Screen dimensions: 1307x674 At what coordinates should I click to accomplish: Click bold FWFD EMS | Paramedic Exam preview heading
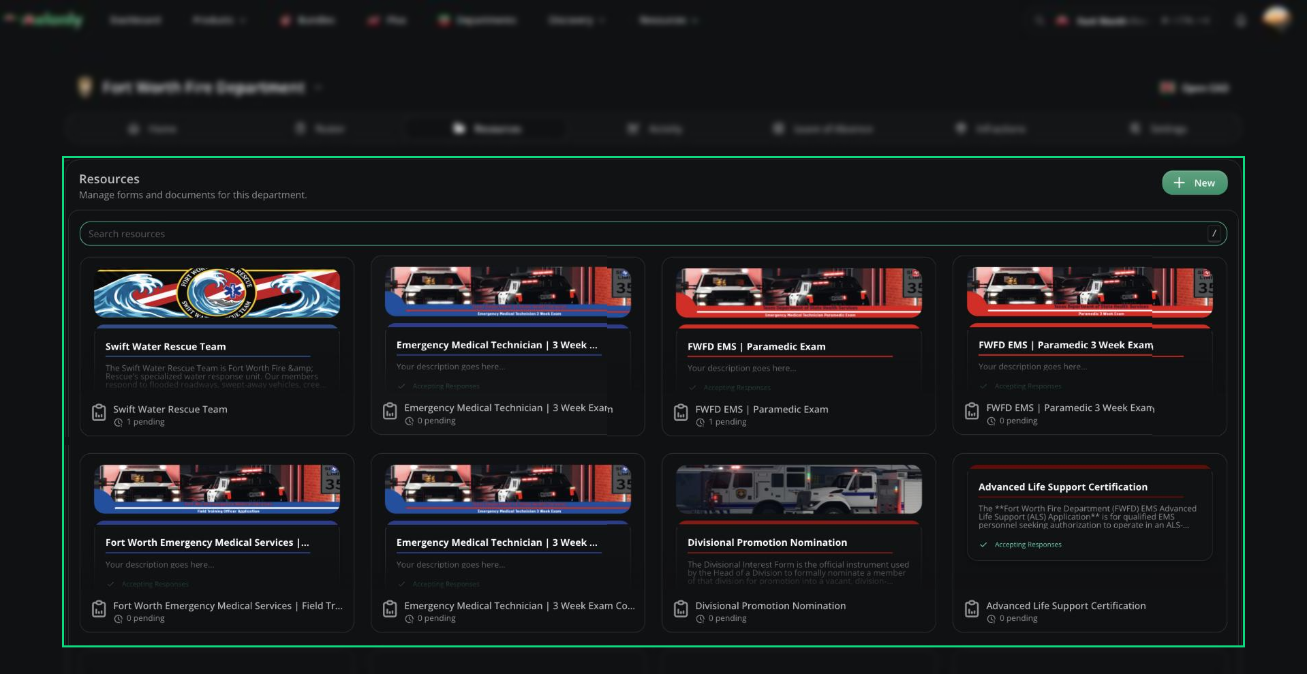(756, 346)
